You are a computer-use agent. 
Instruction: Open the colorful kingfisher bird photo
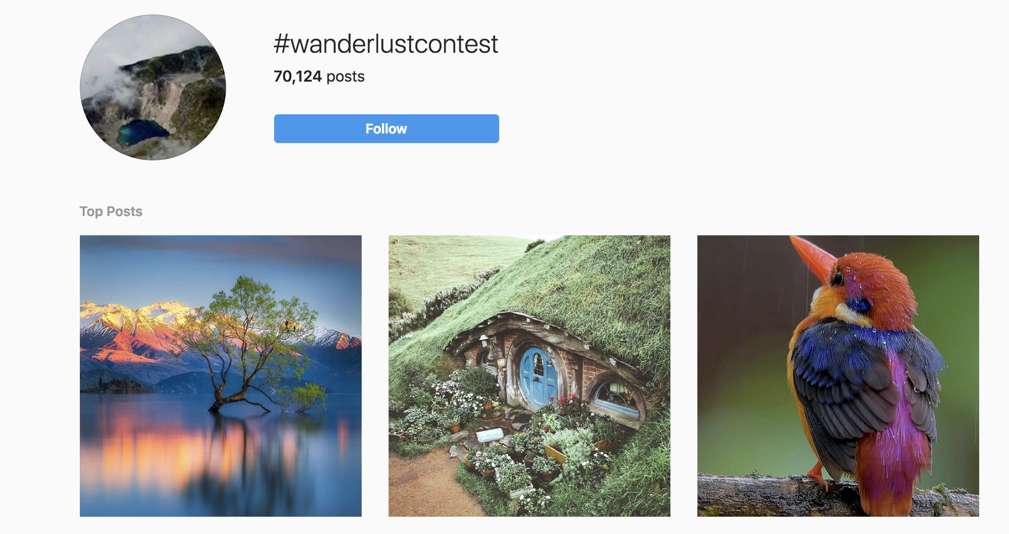pyautogui.click(x=838, y=376)
